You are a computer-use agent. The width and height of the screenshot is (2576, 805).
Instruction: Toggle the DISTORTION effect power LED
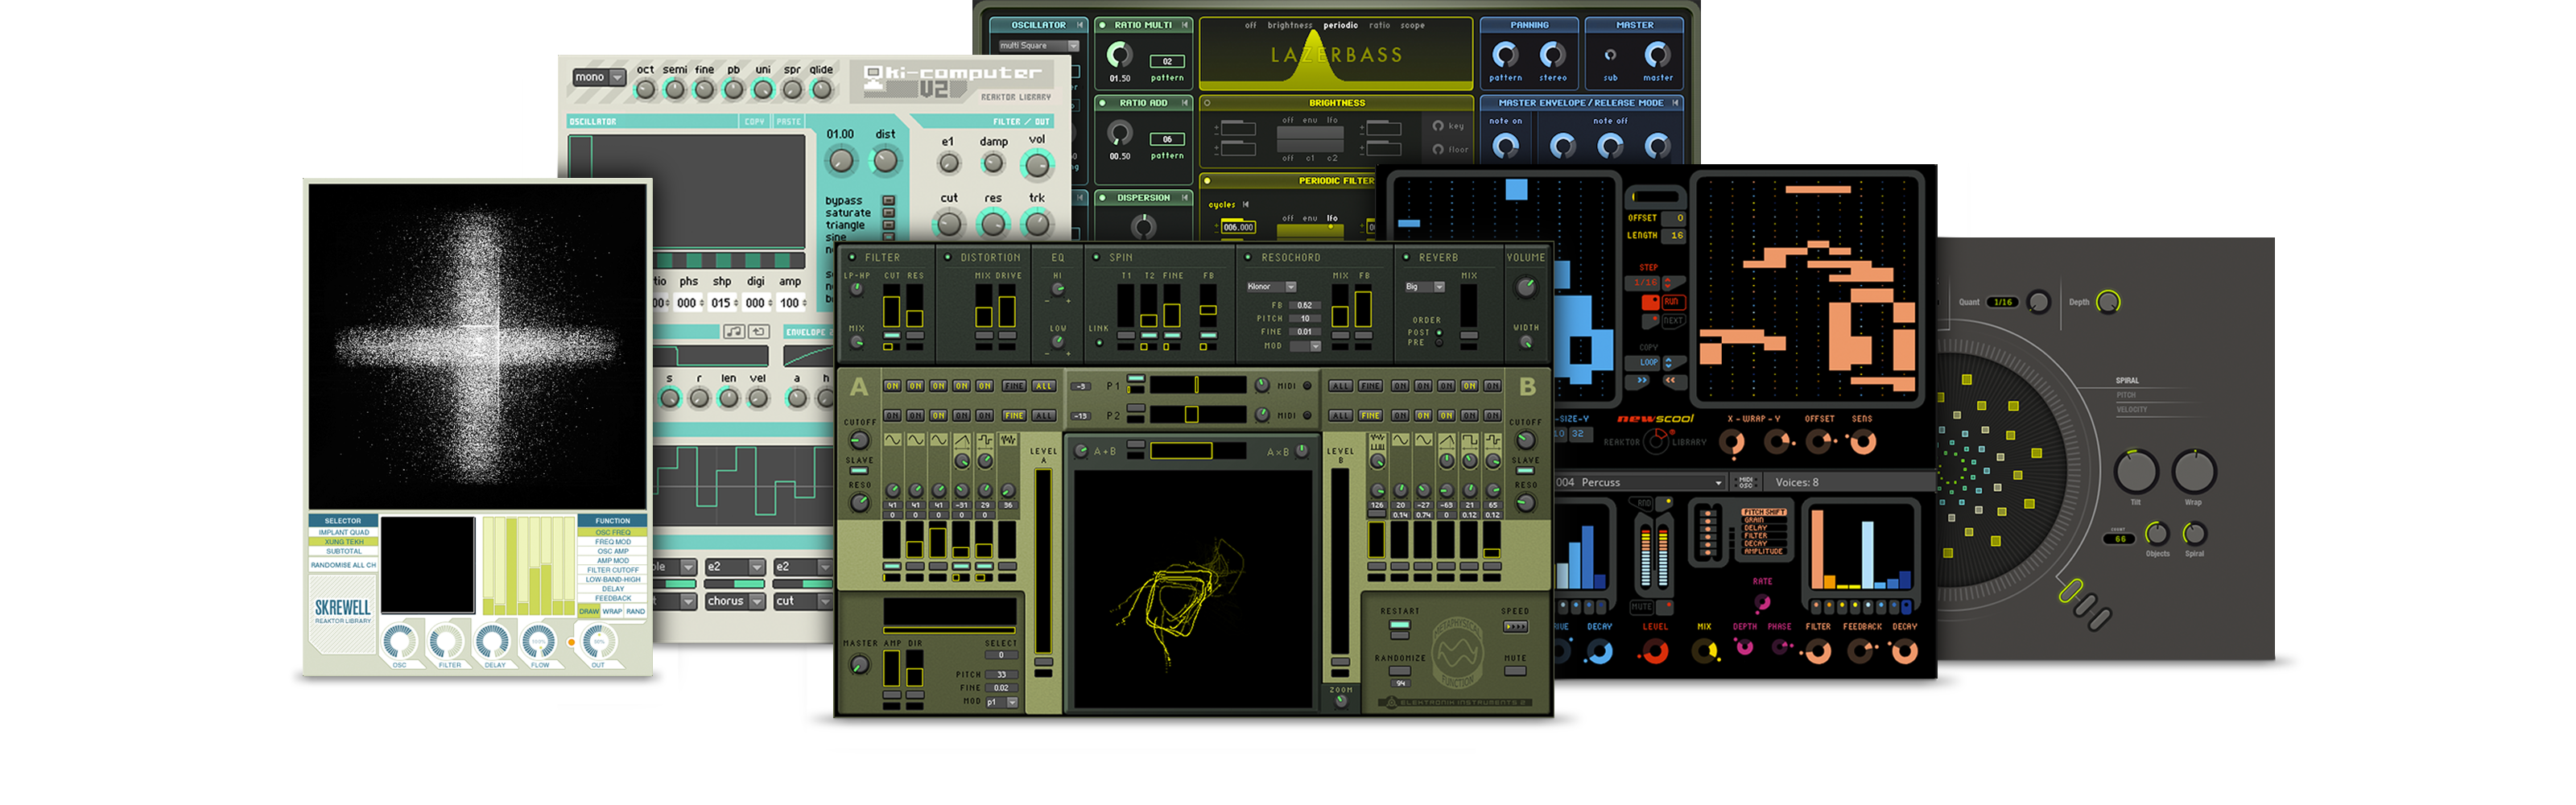(x=948, y=257)
